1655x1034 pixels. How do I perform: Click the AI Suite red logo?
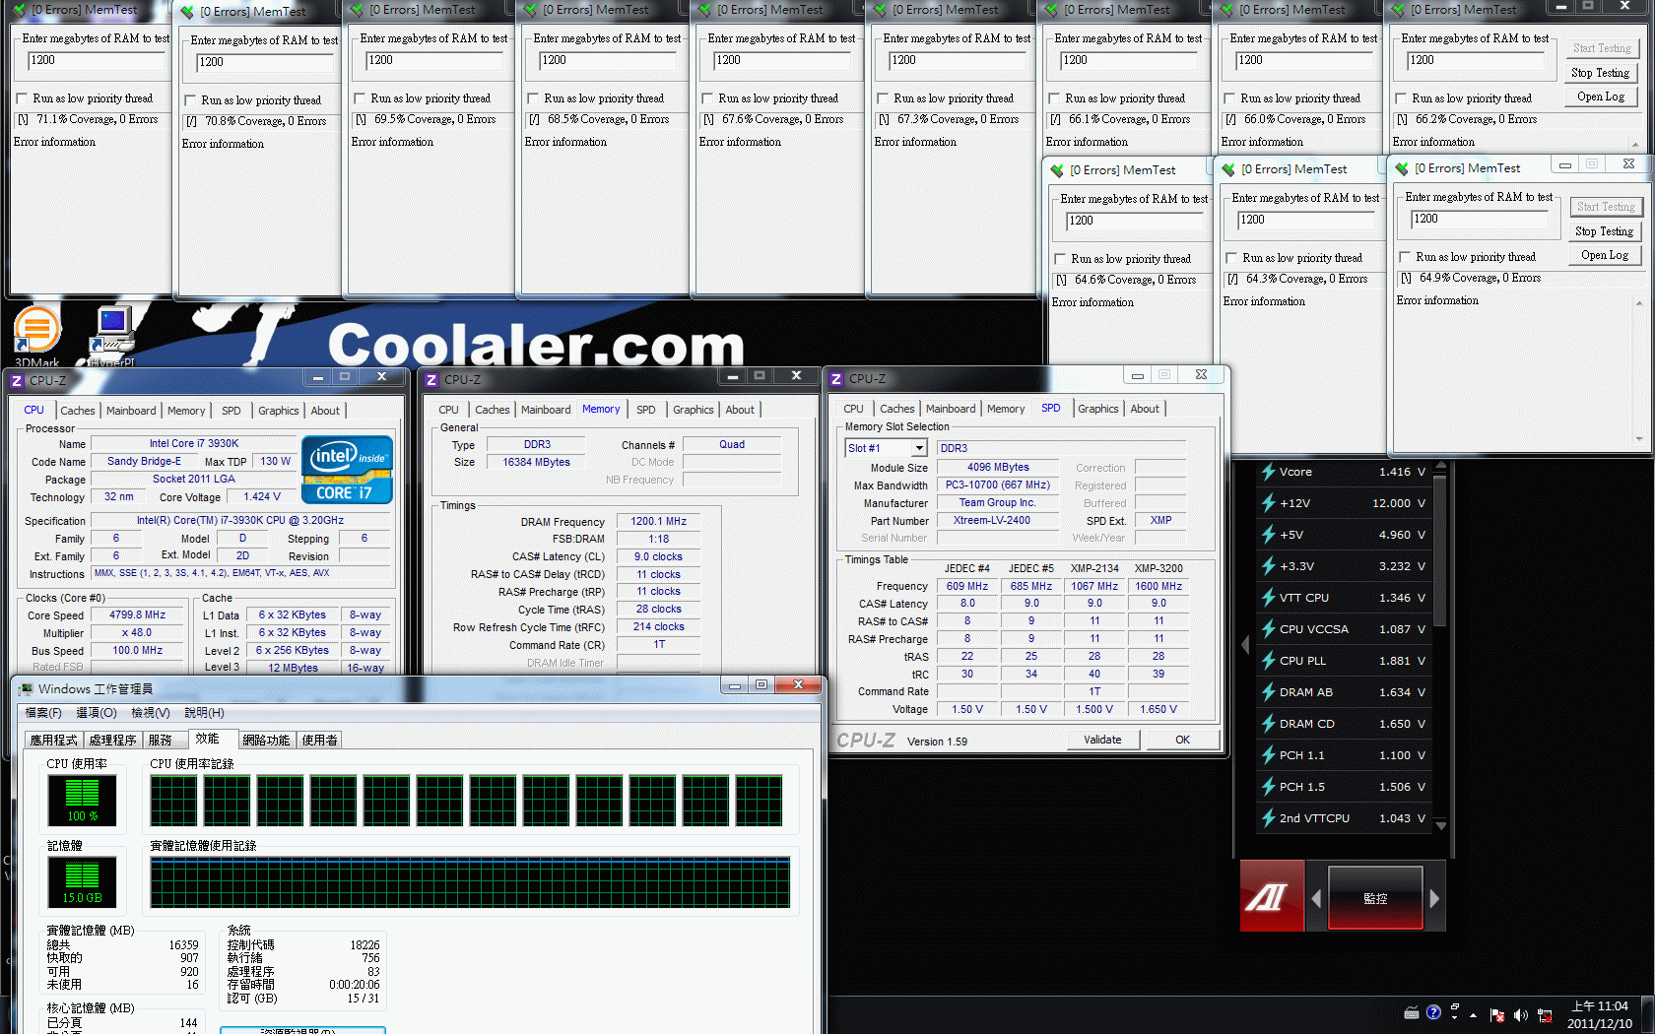point(1272,895)
